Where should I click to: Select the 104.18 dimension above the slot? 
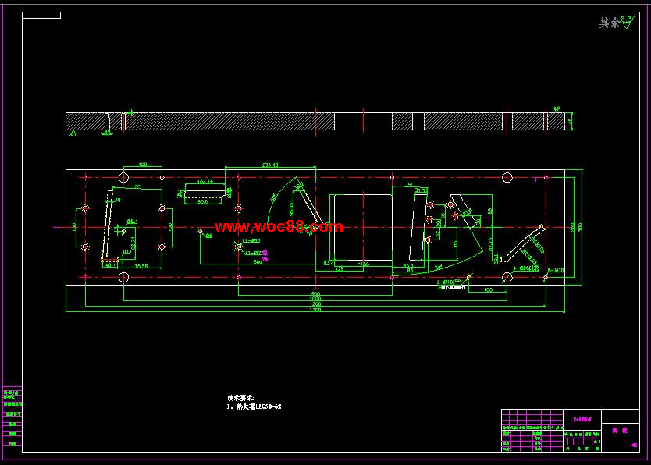pyautogui.click(x=205, y=182)
